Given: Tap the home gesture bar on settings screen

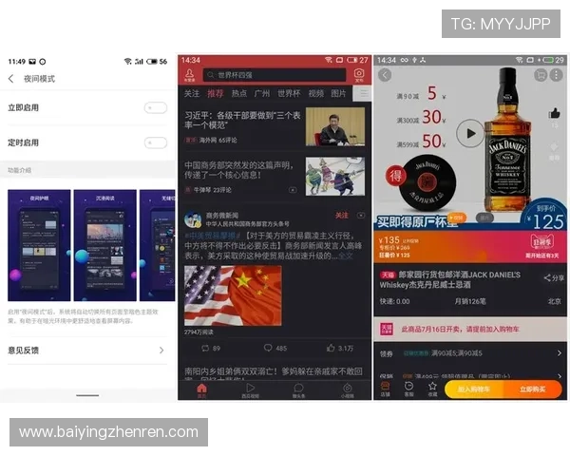Looking at the screenshot, I should pos(87,395).
